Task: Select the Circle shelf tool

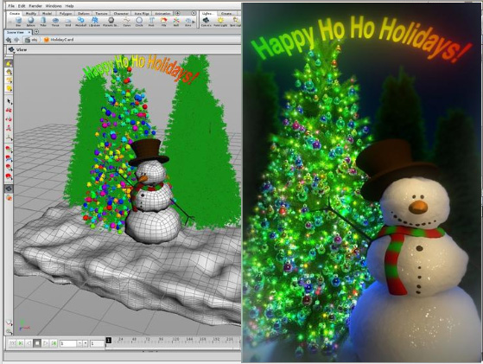Action: pos(139,22)
